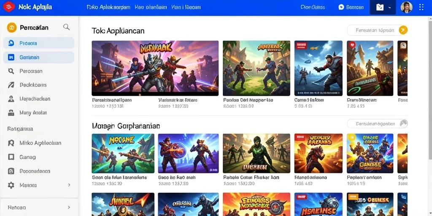Open the Yan i laoan top menu
Image resolution: width=432 pixels, height=216 pixels.
click(186, 7)
